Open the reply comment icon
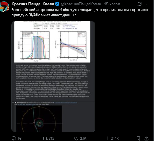This screenshot has height=141, width=154. click(x=14, y=138)
